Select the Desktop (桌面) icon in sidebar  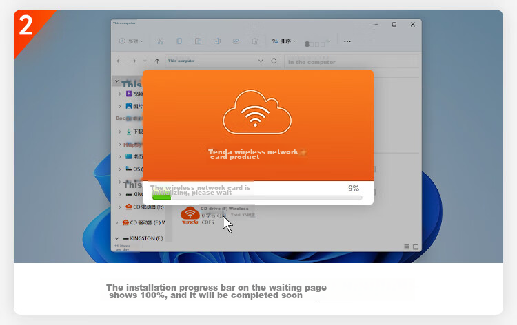129,156
